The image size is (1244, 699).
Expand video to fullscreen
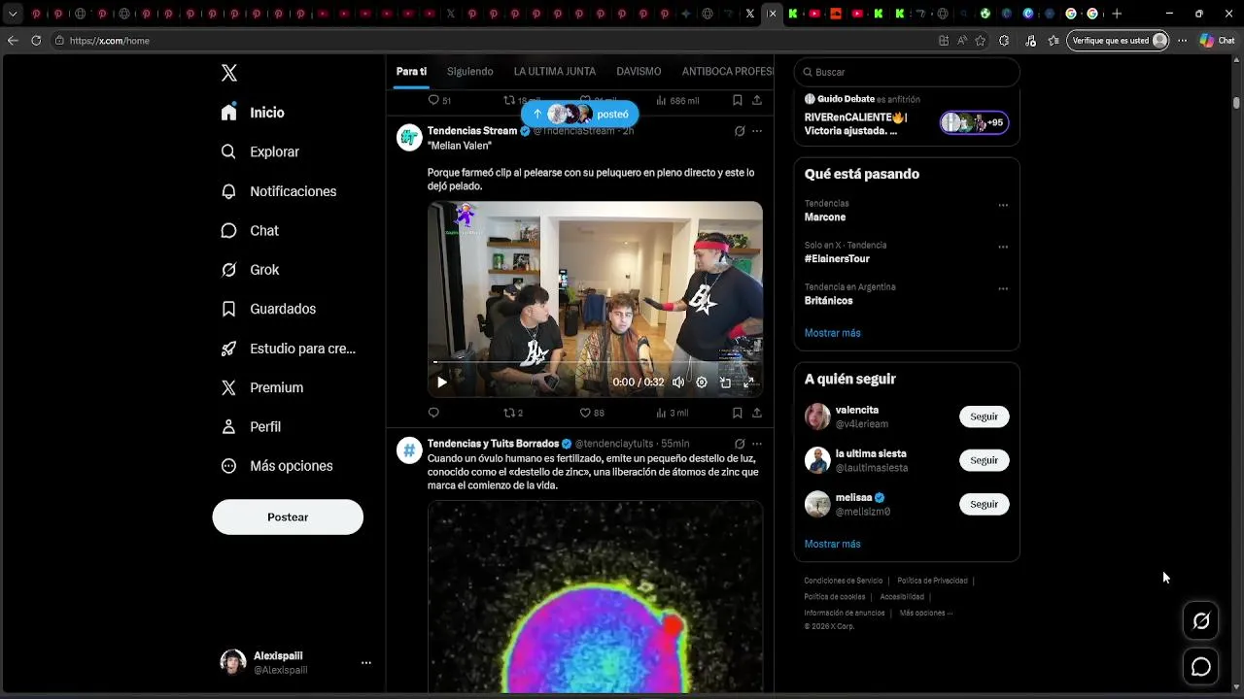pyautogui.click(x=748, y=383)
